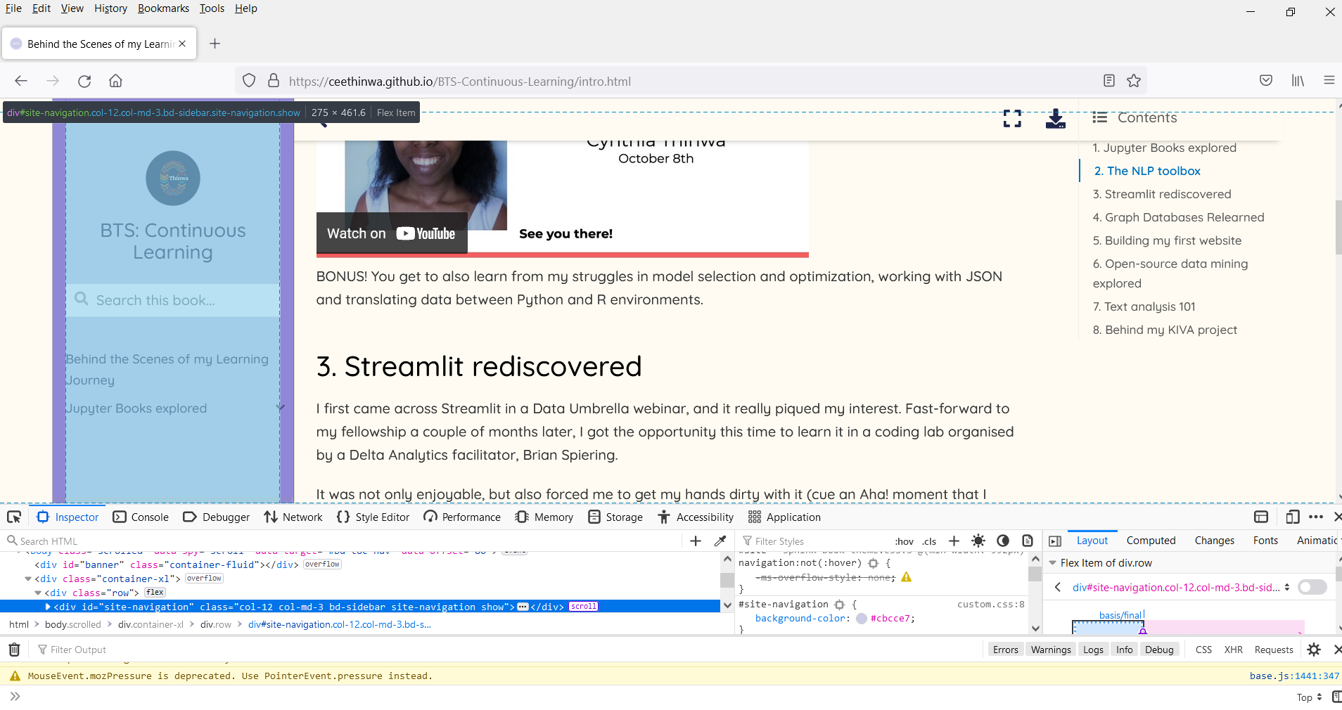Go back to previous page
This screenshot has width=1342, height=710.
(21, 81)
